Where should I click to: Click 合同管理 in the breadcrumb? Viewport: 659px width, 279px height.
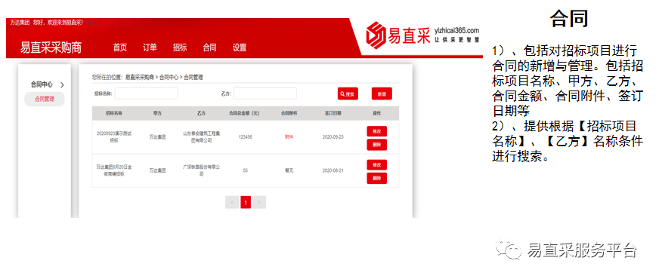193,78
